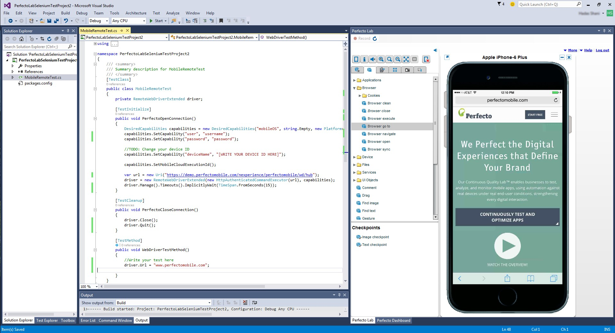The height and width of the screenshot is (333, 615).
Task: Open the Build menu
Action: 65,13
